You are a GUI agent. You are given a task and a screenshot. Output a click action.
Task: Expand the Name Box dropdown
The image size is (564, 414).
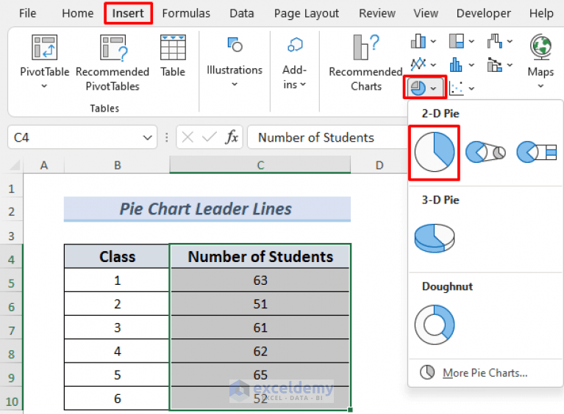click(x=148, y=137)
